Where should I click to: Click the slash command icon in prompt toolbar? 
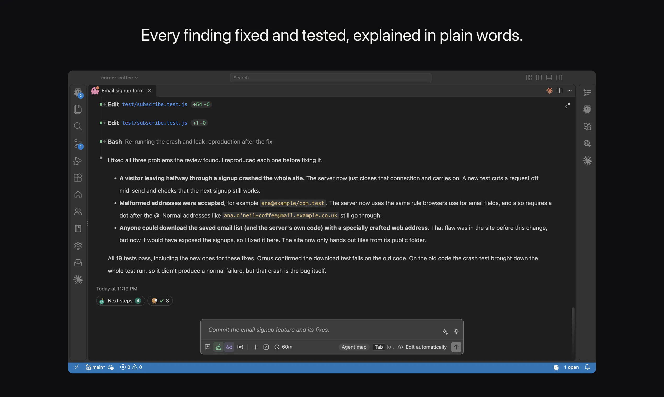point(266,347)
